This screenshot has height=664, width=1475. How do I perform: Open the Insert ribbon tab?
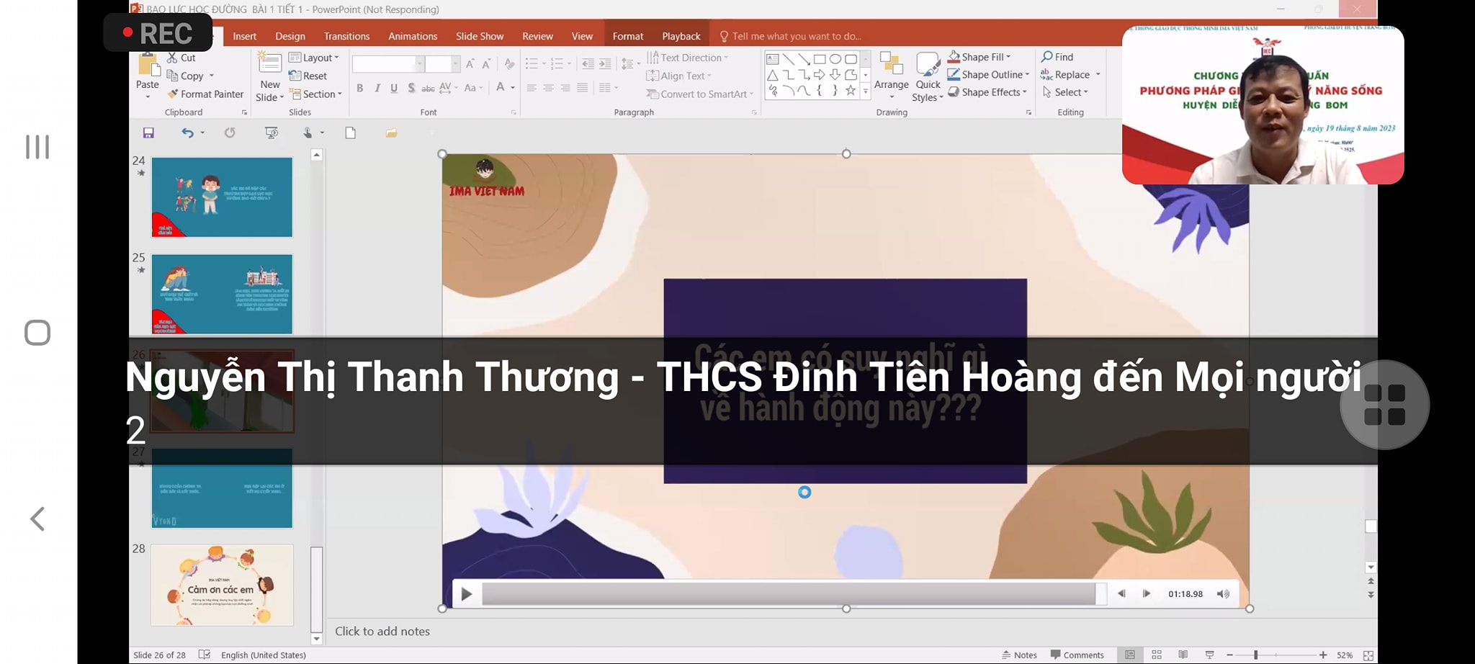coord(244,36)
